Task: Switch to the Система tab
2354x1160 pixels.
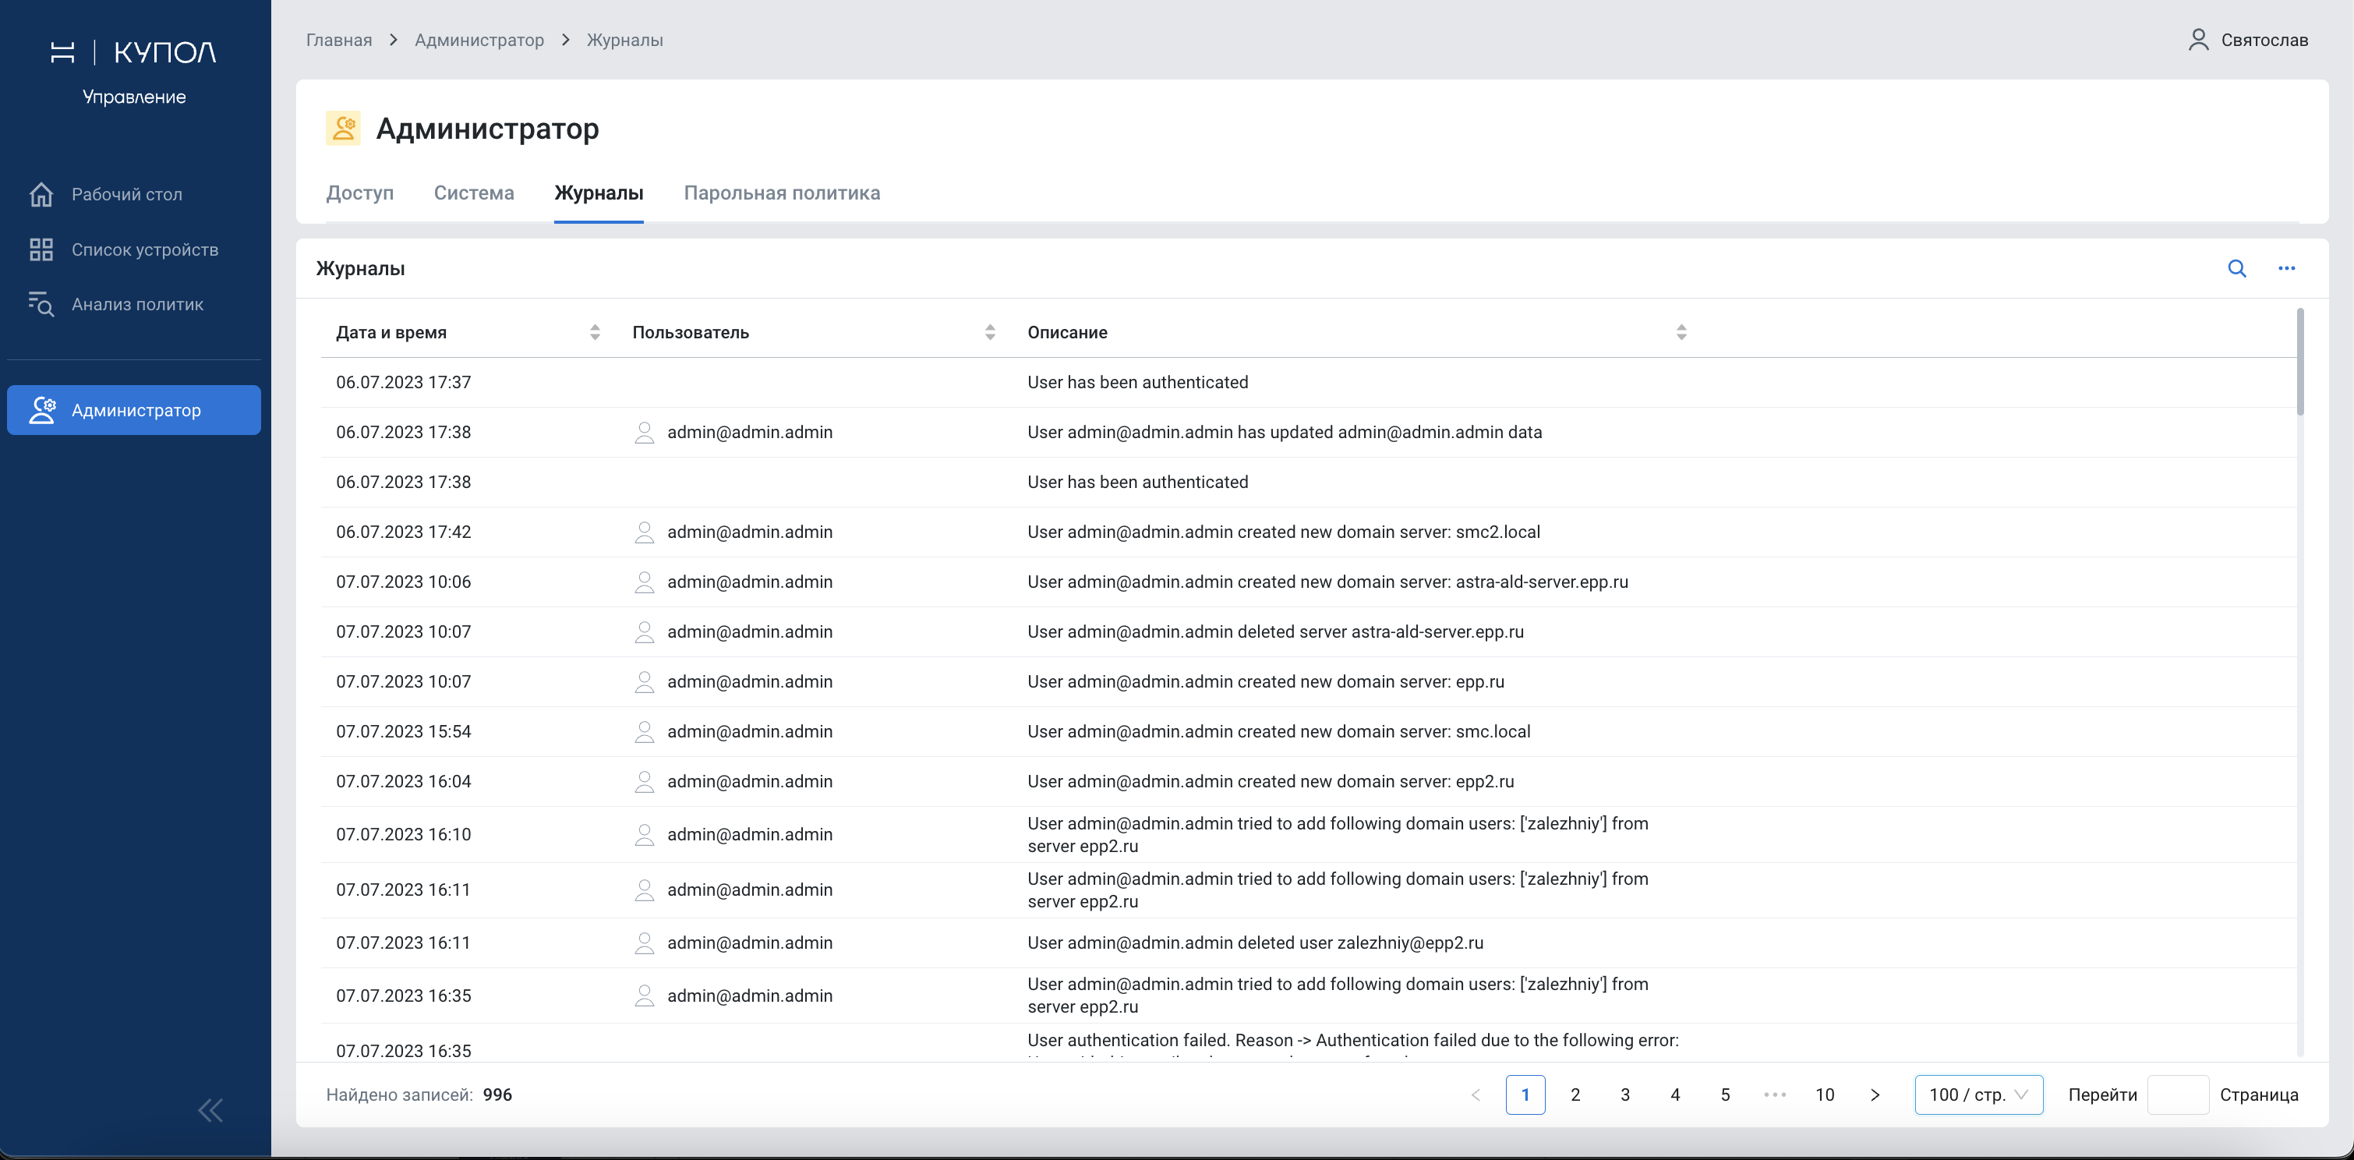Action: coord(474,193)
